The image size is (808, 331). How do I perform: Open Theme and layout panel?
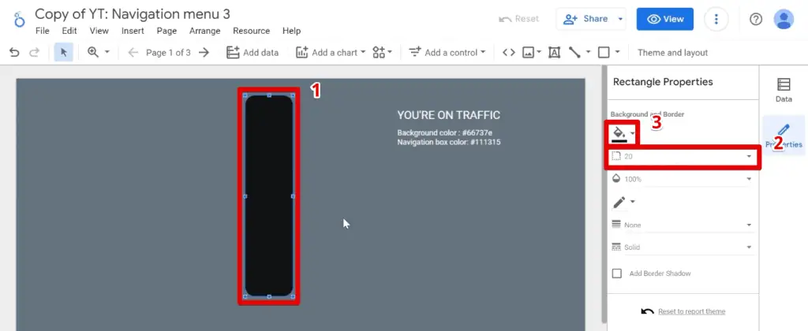point(672,53)
